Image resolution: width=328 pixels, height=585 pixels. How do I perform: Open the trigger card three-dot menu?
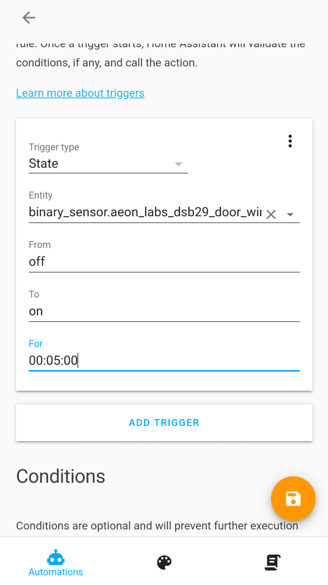click(x=290, y=141)
